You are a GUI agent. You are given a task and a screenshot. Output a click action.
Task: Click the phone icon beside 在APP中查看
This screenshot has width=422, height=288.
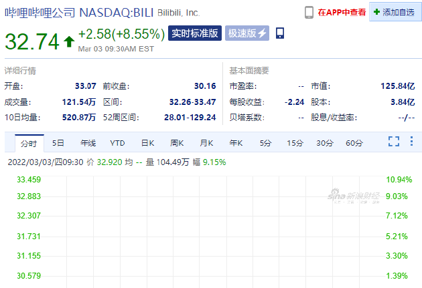click(x=309, y=12)
